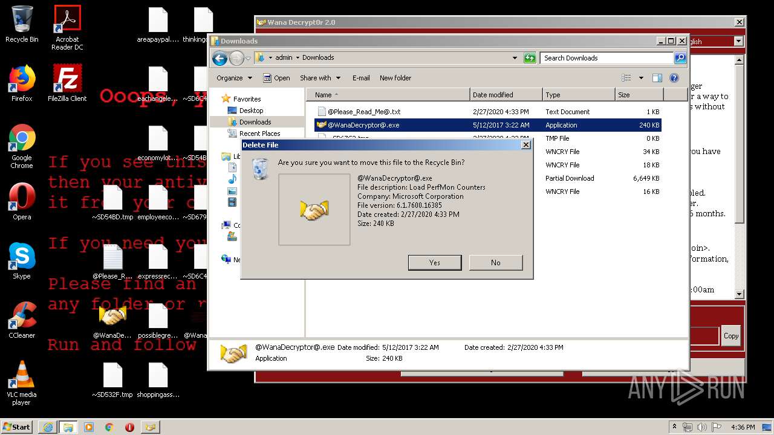Select the @WanaDecryptor@.exe file row

[488, 125]
